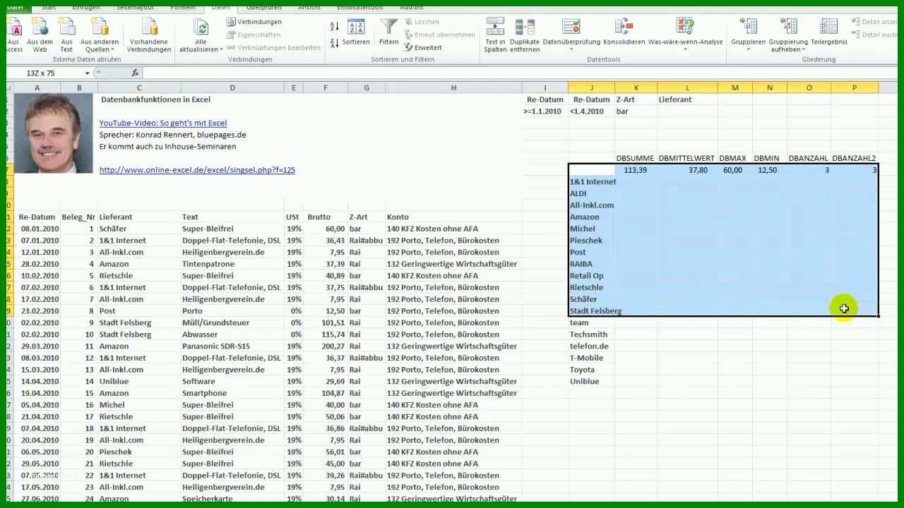The height and width of the screenshot is (508, 904).
Task: Switch to the Start ribbon tab
Action: pos(48,7)
